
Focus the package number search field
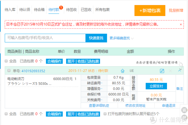45,38
